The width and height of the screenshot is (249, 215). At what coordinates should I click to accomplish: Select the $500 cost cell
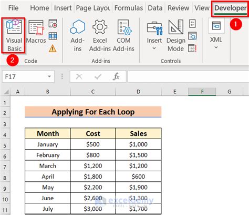[x=93, y=144]
